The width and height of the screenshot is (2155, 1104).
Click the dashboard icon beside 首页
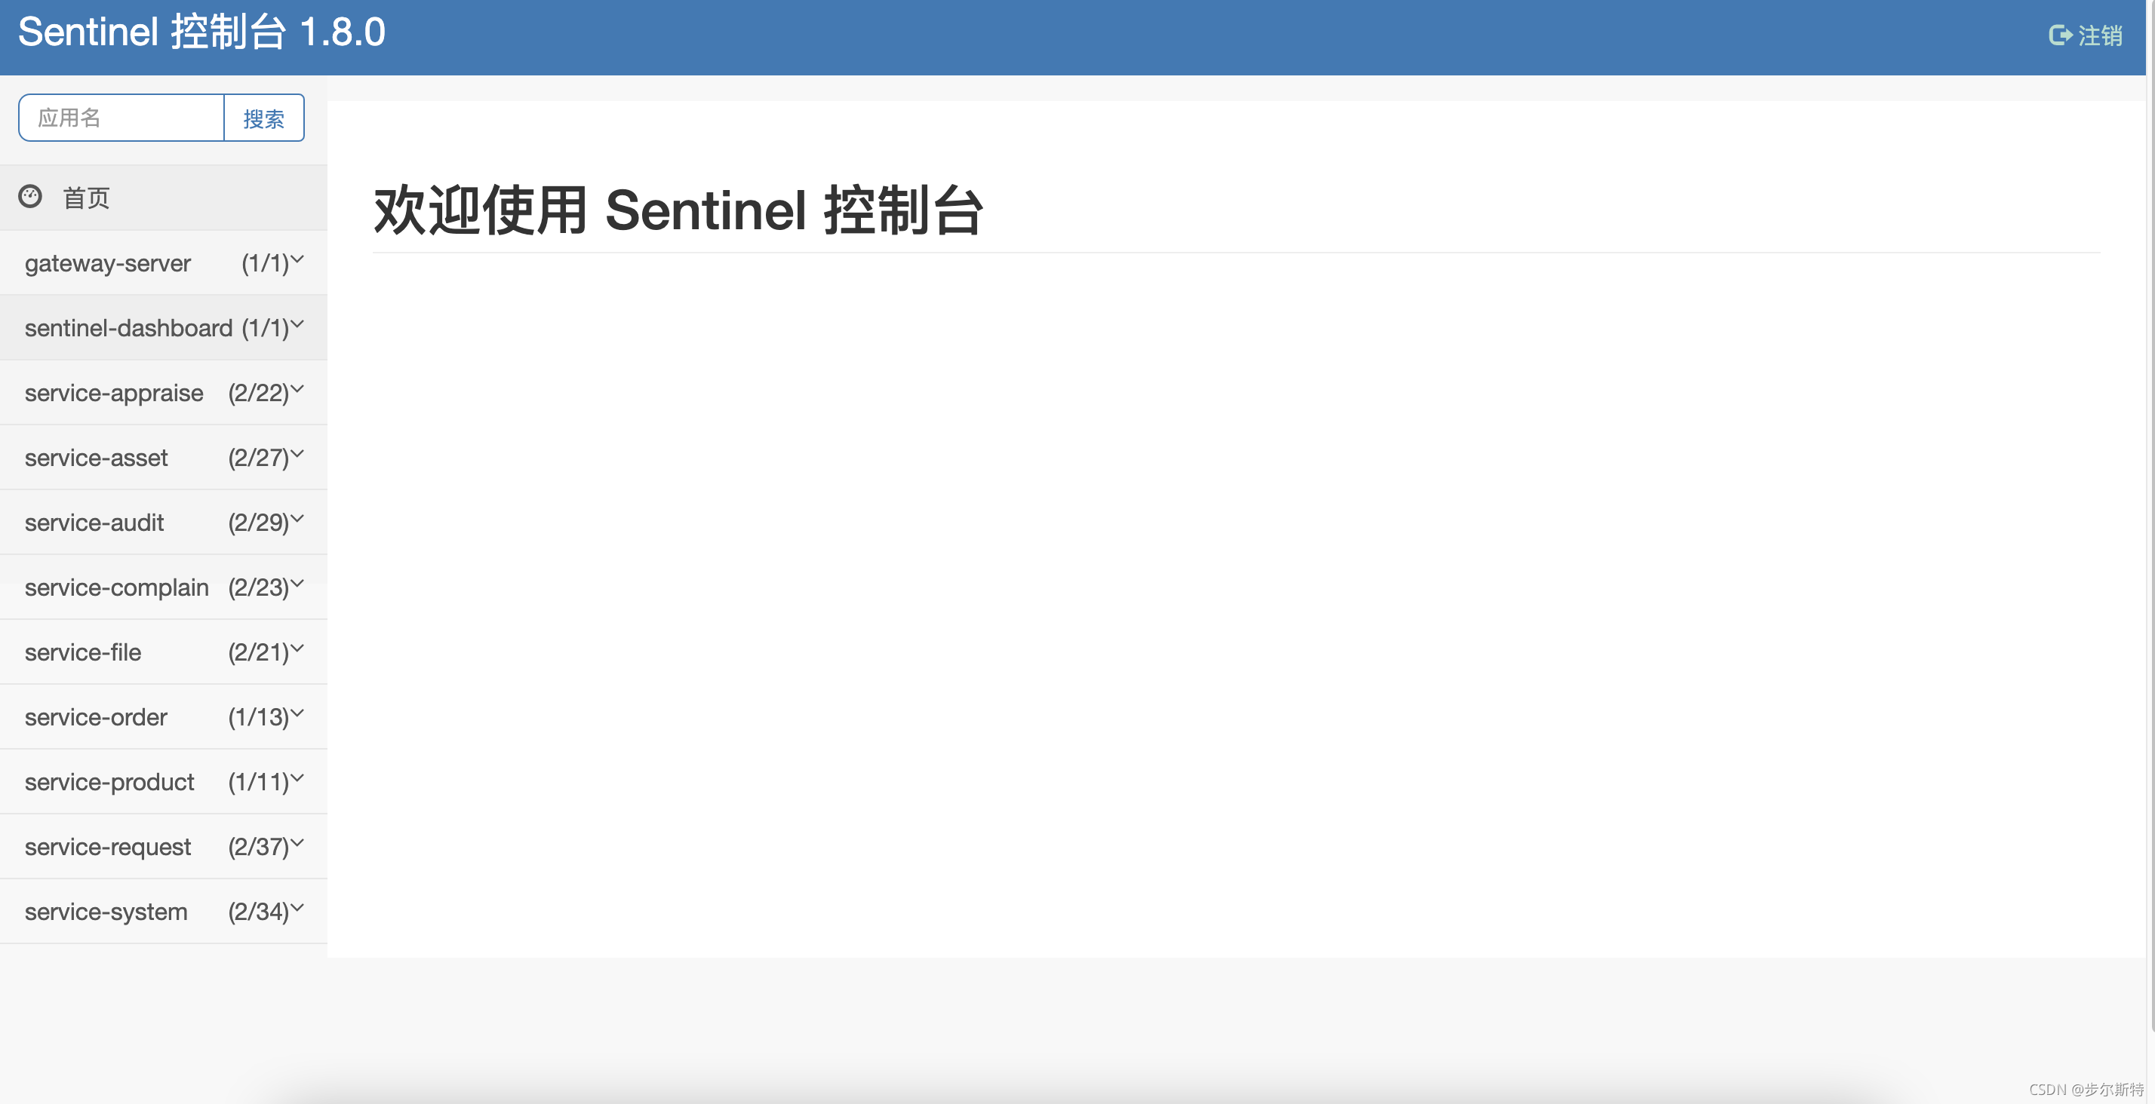click(30, 197)
